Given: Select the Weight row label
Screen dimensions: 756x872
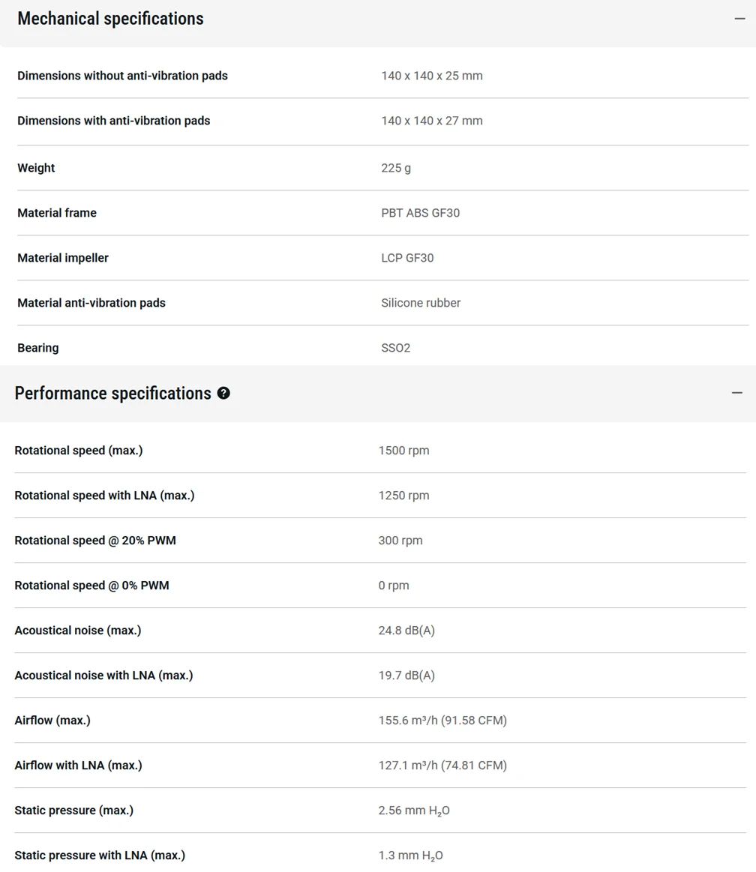Looking at the screenshot, I should click(x=36, y=168).
